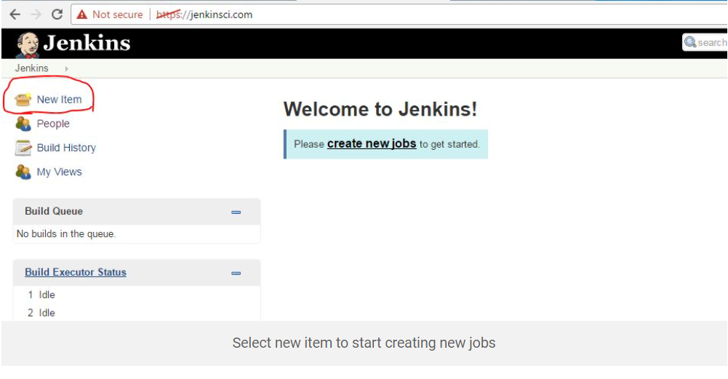Open the New Item link
The height and width of the screenshot is (379, 728).
[59, 100]
